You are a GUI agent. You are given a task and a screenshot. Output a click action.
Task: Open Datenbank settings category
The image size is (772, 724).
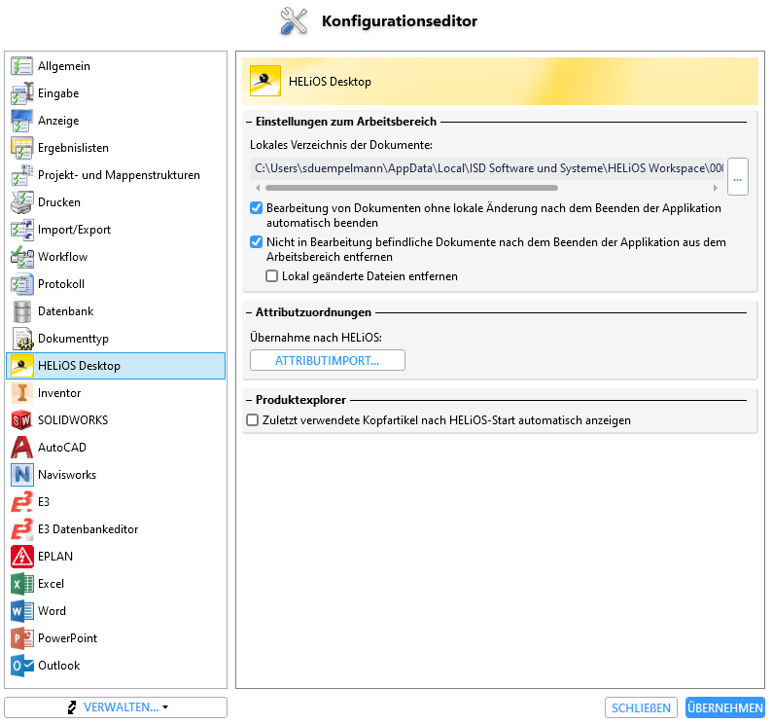tap(116, 311)
